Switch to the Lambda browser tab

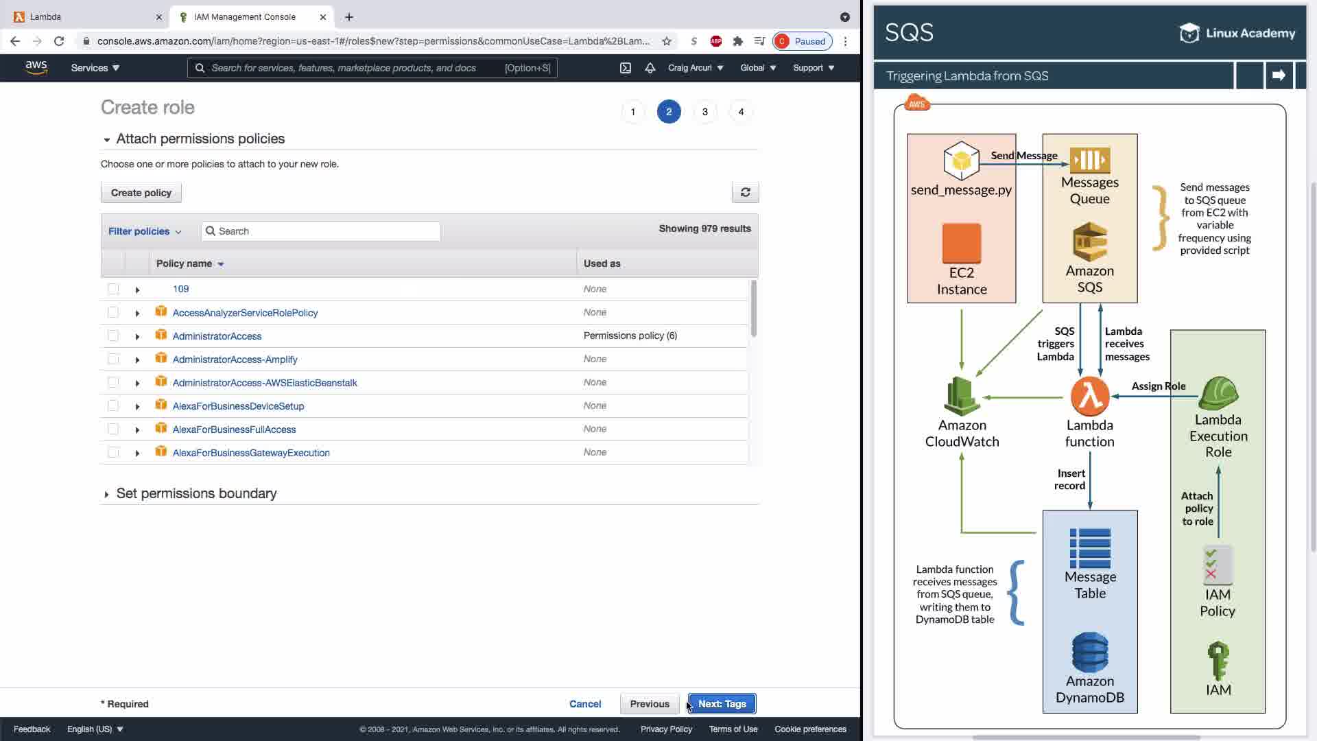pyautogui.click(x=82, y=16)
